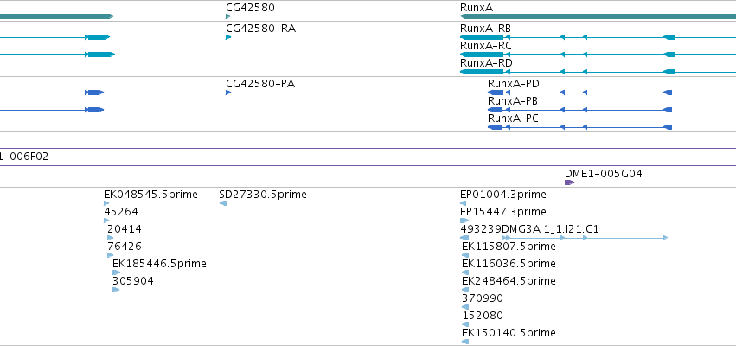The image size is (736, 346).
Task: Click the EK185446.5prime EST arrow glyph
Action: tap(117, 272)
